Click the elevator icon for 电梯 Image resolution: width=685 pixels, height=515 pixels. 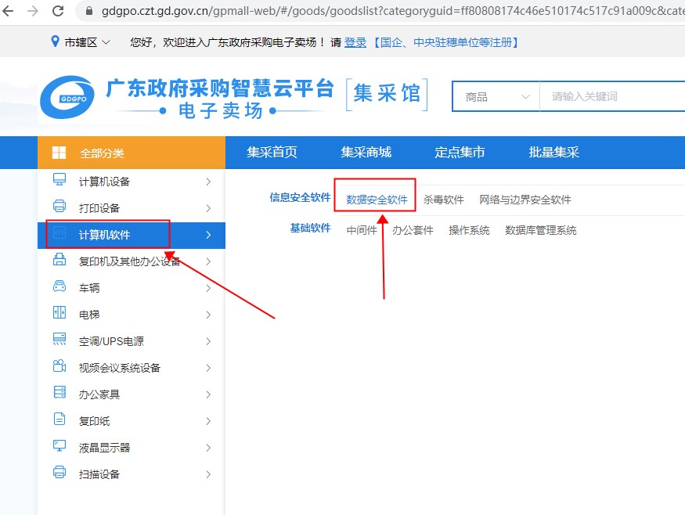coord(59,312)
